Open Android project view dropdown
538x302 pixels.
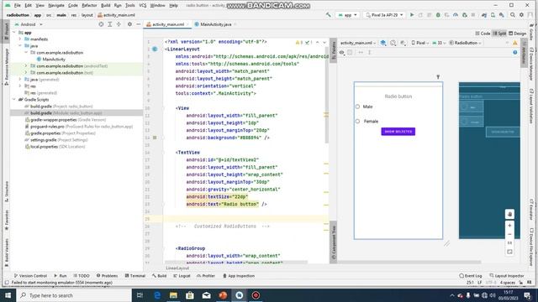[x=29, y=24]
